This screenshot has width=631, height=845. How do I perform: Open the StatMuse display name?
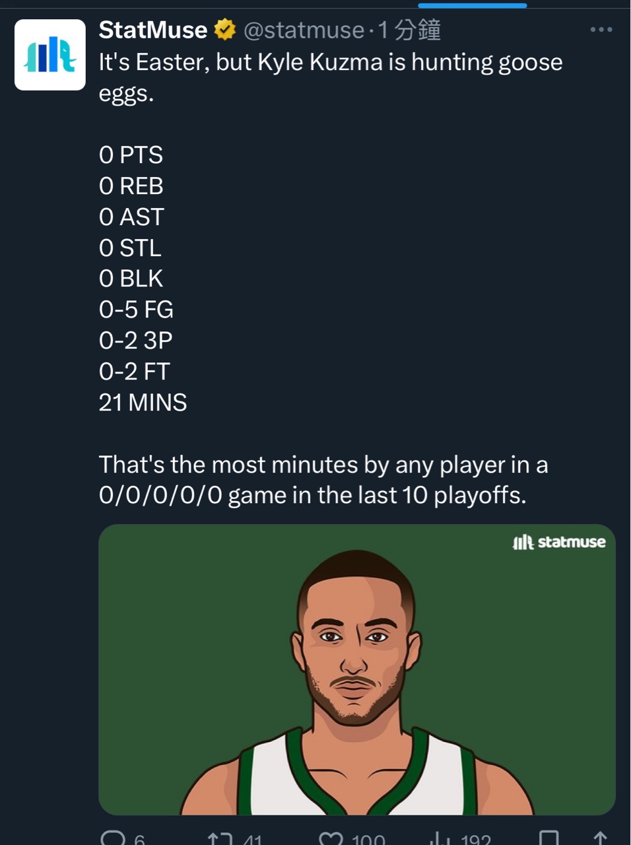(x=153, y=30)
